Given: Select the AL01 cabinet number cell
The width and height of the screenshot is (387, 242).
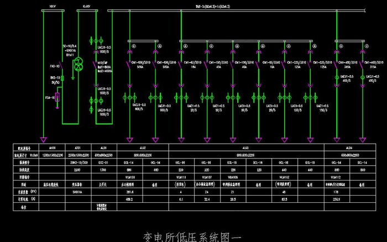Looking at the screenshot, I should pos(104,148).
